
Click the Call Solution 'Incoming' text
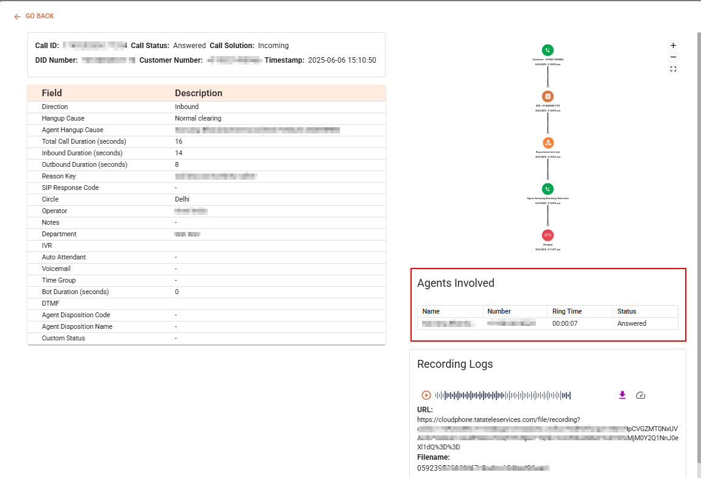pyautogui.click(x=273, y=46)
